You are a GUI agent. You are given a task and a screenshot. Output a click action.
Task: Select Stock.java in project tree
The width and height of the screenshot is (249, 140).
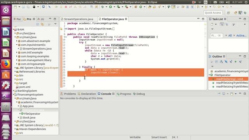pyautogui.click(x=29, y=117)
